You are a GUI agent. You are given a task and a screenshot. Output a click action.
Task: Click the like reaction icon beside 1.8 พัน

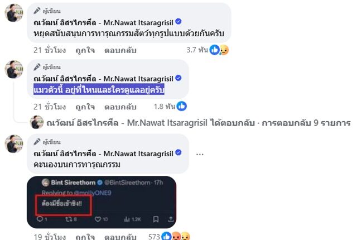click(x=181, y=106)
